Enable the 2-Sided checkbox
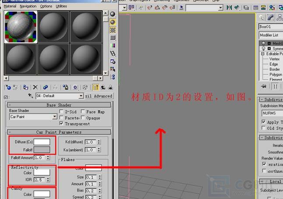 pyautogui.click(x=61, y=112)
